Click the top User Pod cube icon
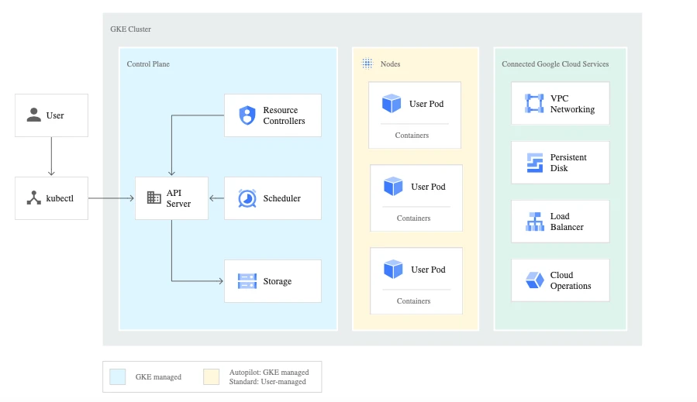 tap(392, 104)
